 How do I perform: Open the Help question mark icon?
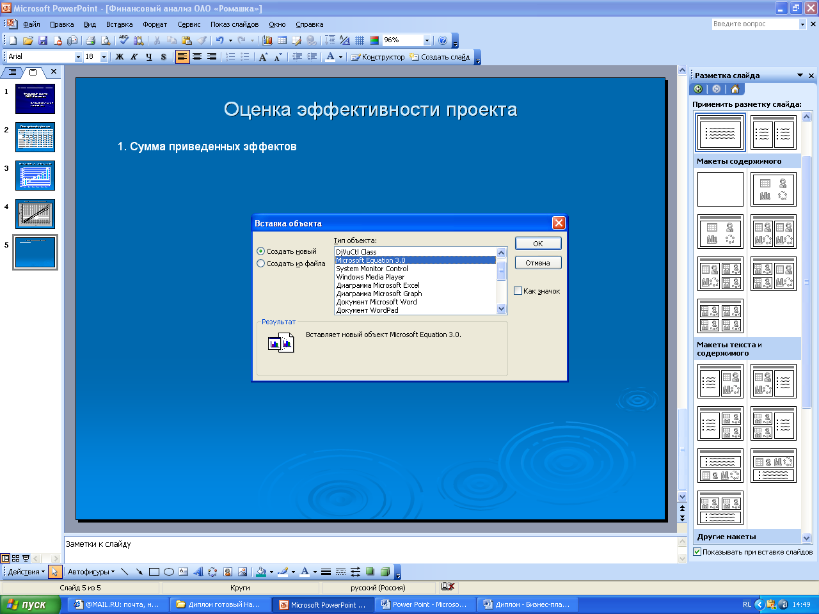coord(443,40)
